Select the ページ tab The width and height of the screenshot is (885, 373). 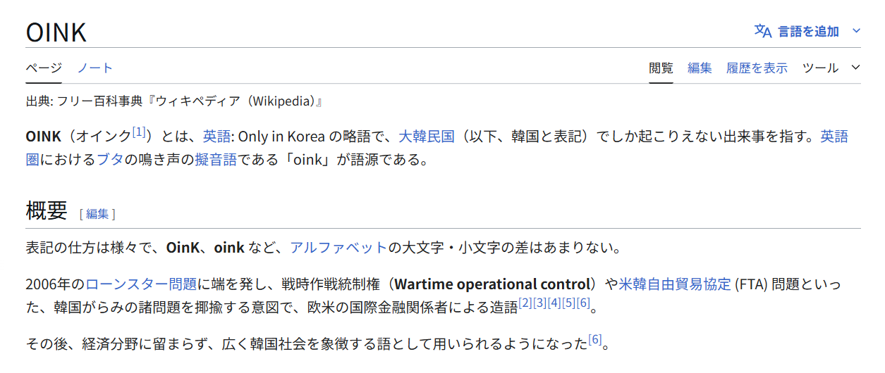point(44,68)
